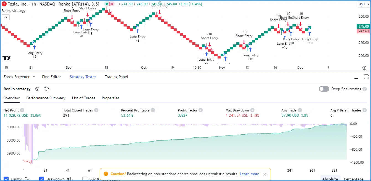This screenshot has height=181, width=371.
Task: Uncheck the Equity checkbox
Action: click(x=6, y=179)
